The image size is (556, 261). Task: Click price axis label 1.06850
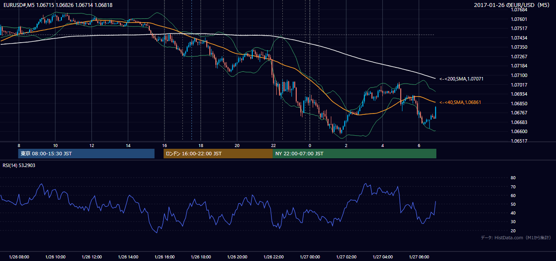pyautogui.click(x=519, y=104)
